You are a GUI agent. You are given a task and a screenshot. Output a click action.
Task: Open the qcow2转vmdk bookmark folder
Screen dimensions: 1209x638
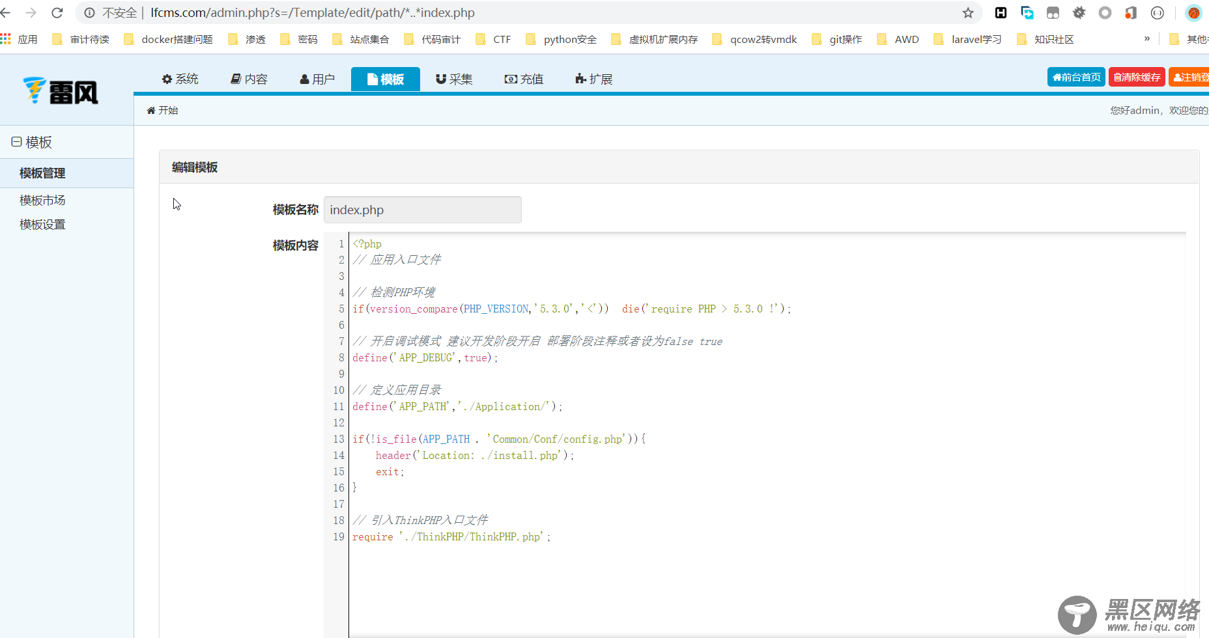[x=754, y=39]
